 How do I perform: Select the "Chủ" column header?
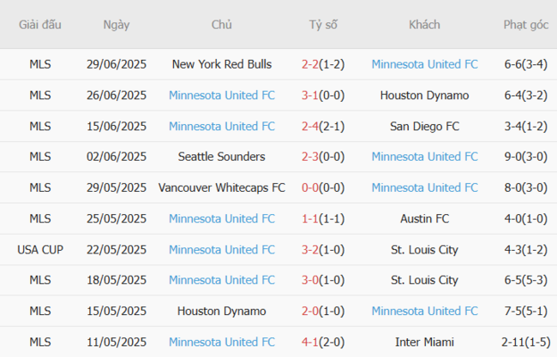pyautogui.click(x=222, y=25)
